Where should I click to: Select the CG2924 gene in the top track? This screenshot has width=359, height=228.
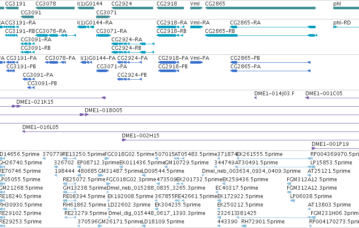[132, 8]
